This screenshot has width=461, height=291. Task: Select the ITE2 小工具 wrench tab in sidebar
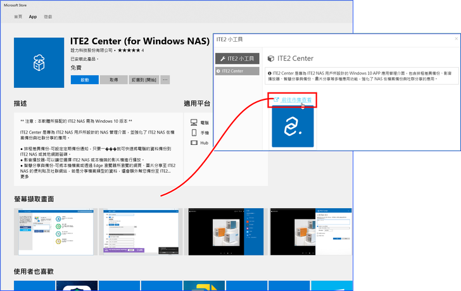coord(237,59)
